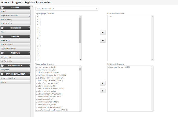The image size is (178, 117).
Task: Click the right arrow to add selected user
Action: pyautogui.click(x=102, y=83)
